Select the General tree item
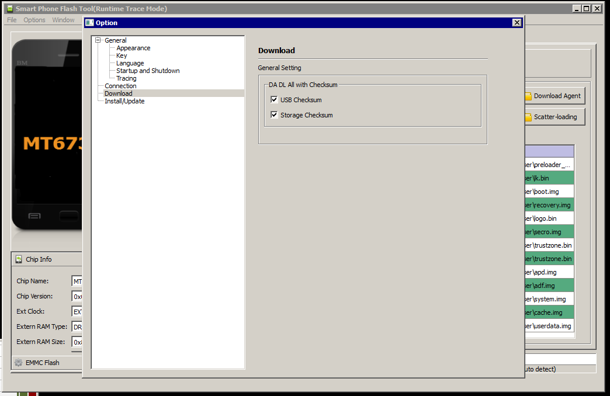This screenshot has height=396, width=610. [116, 40]
